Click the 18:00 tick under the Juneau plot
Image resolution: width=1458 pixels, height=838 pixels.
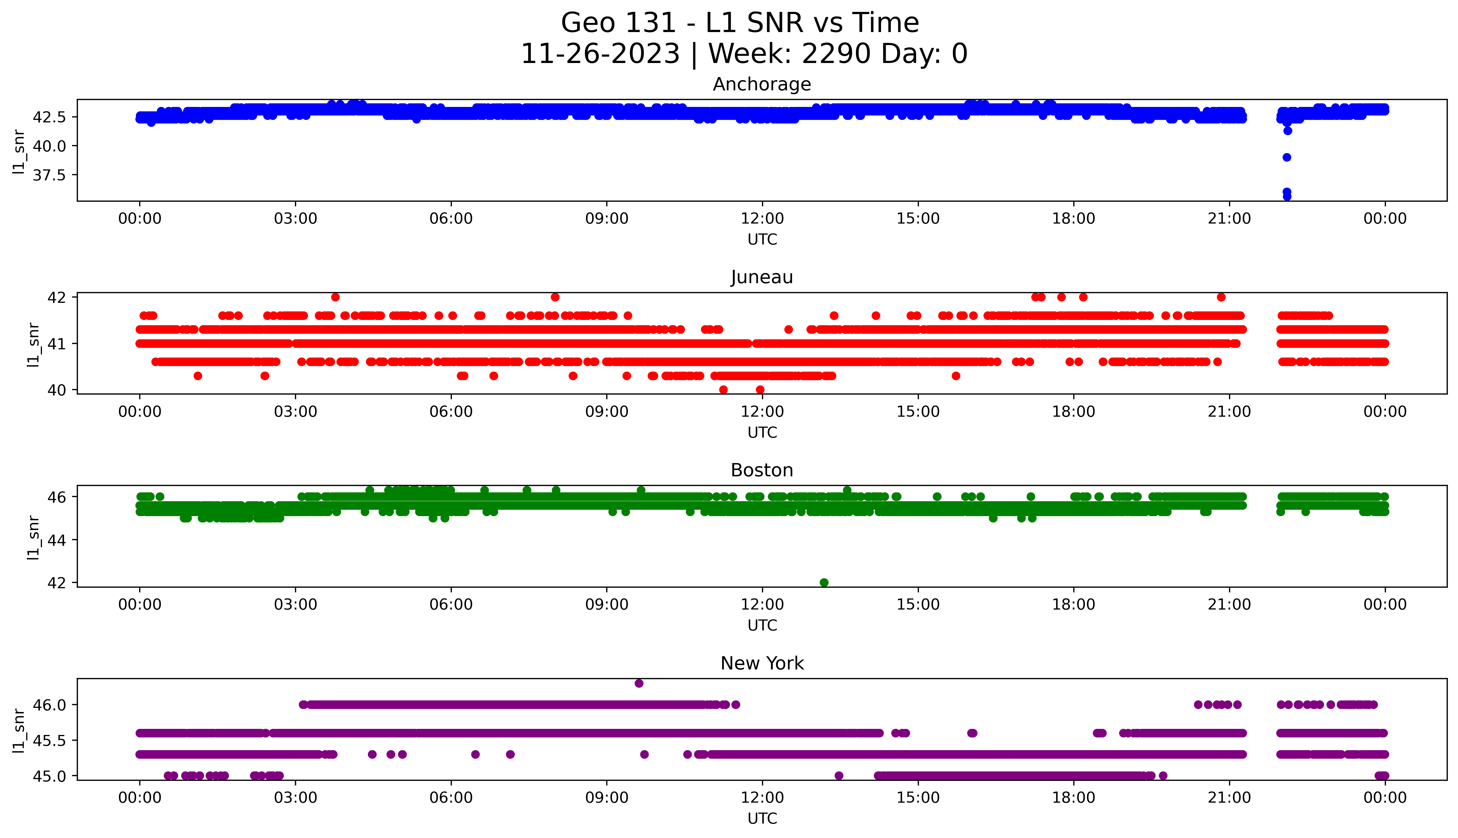(x=1073, y=411)
